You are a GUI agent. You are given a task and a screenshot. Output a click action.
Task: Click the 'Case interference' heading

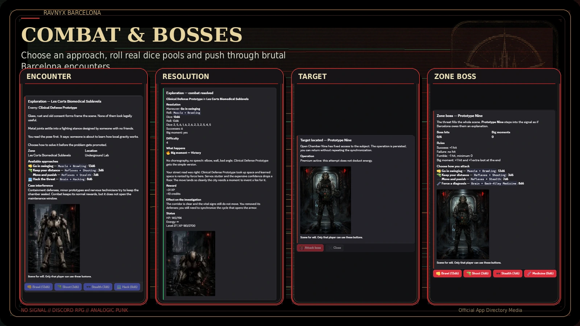(x=40, y=185)
